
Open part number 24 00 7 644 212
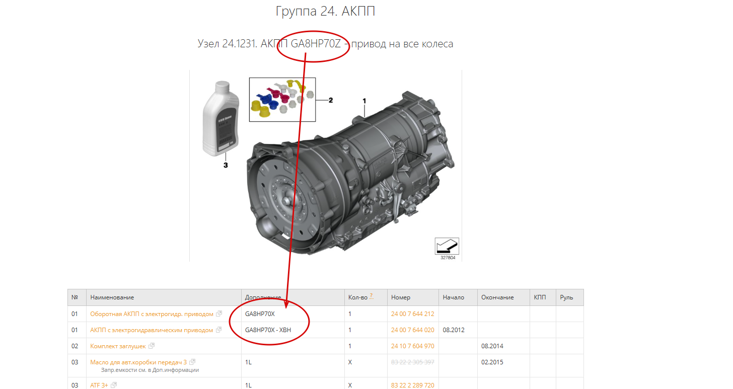[x=412, y=314]
